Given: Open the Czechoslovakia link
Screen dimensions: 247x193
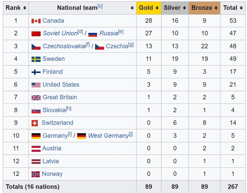Looking at the screenshot, I should pyautogui.click(x=64, y=46).
